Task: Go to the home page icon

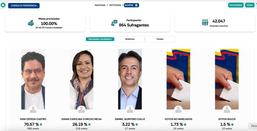Action: (x=3, y=5)
